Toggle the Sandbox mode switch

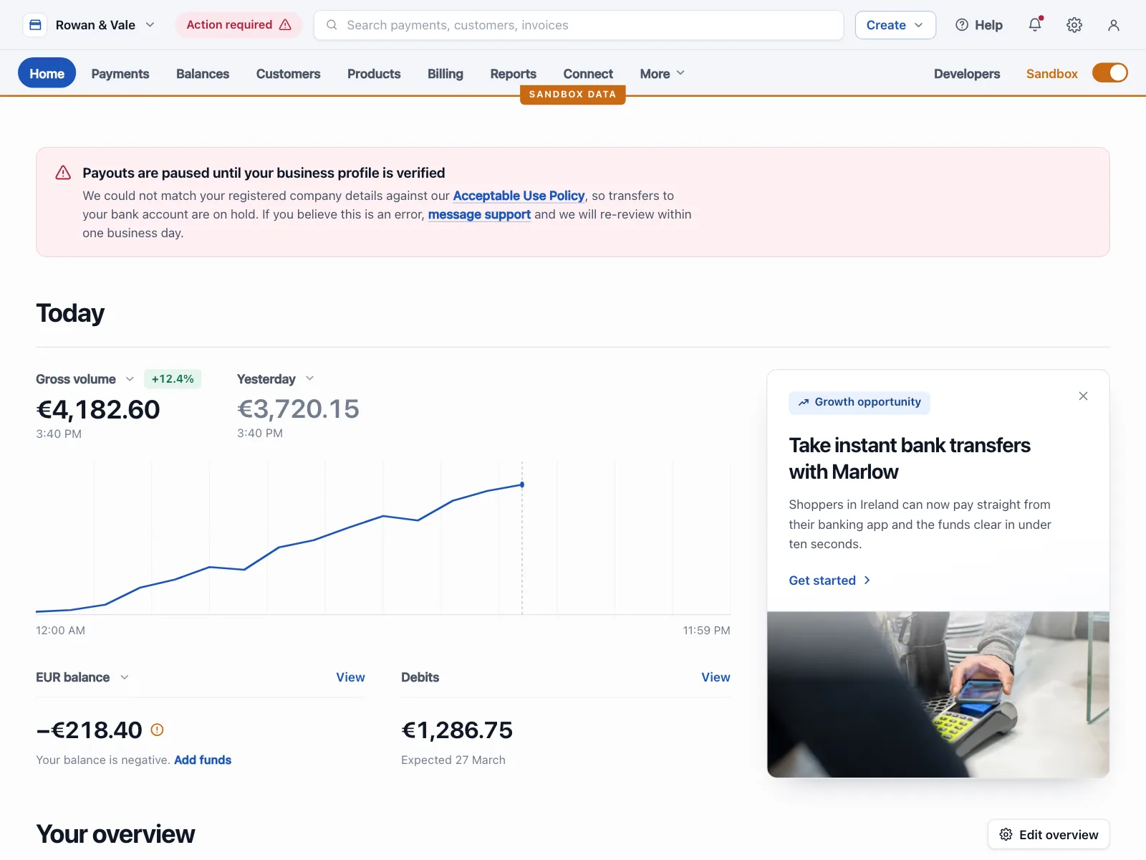[x=1109, y=73]
